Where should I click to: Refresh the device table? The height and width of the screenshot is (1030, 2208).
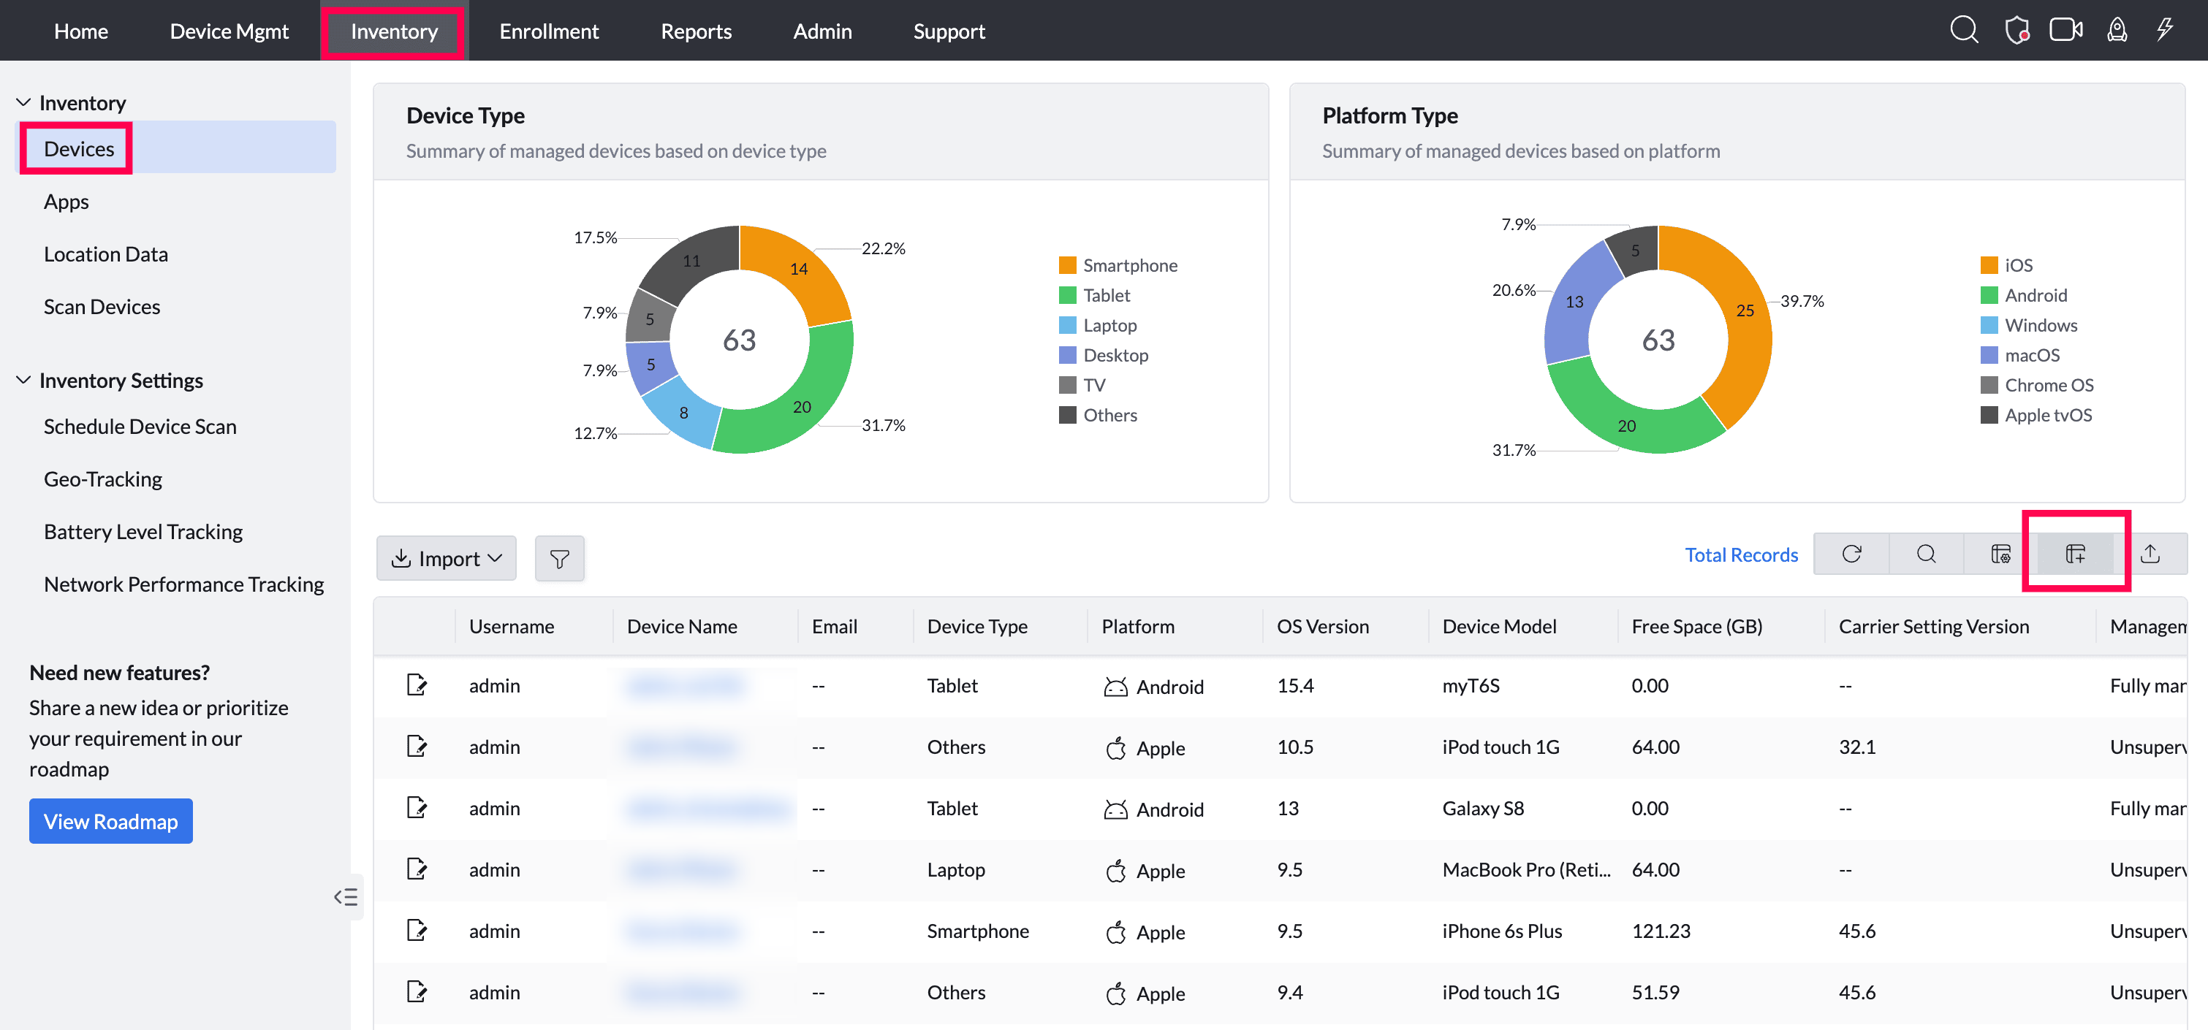(x=1851, y=554)
